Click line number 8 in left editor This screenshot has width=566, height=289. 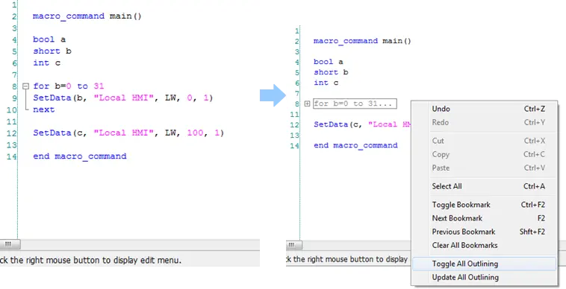pyautogui.click(x=14, y=86)
